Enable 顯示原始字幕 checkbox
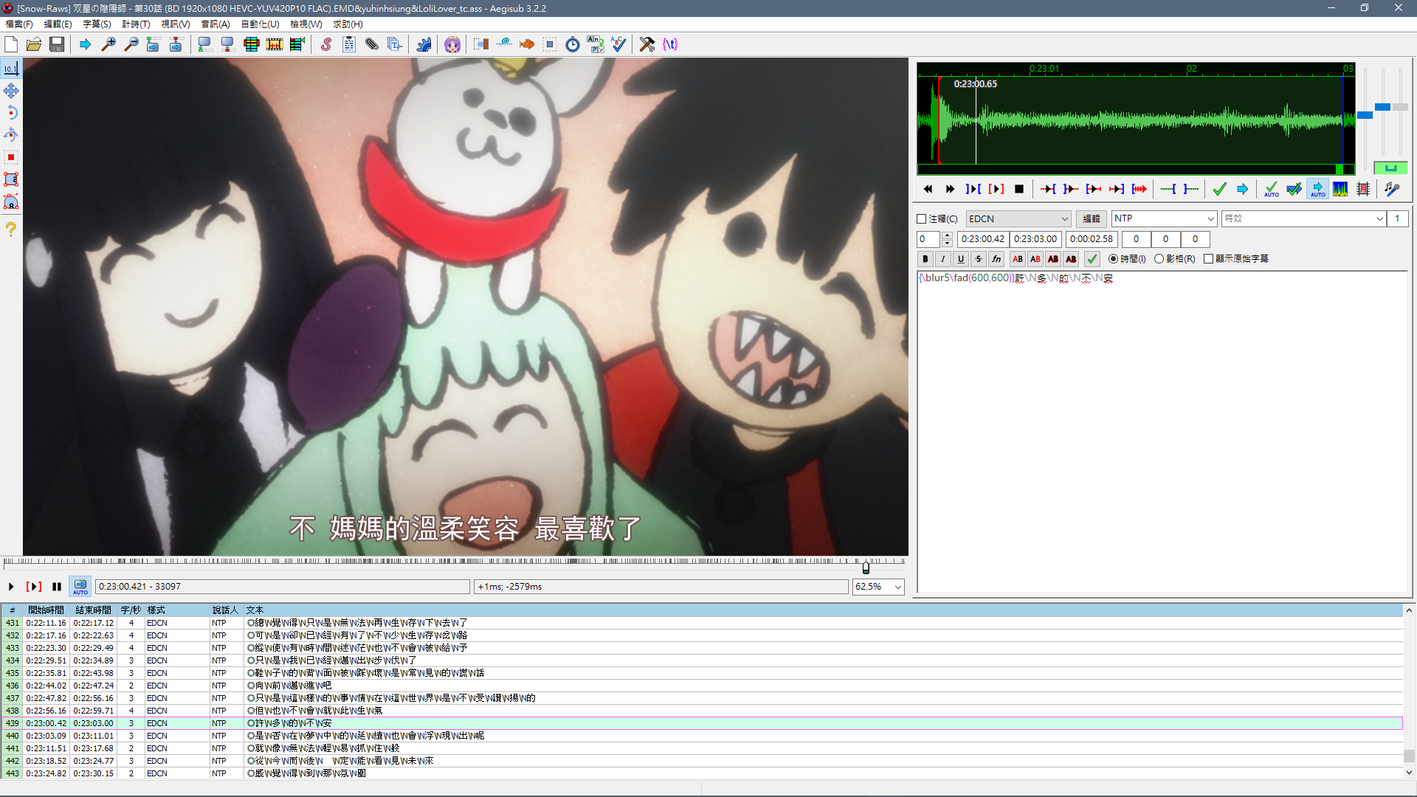1417x797 pixels. click(1208, 259)
